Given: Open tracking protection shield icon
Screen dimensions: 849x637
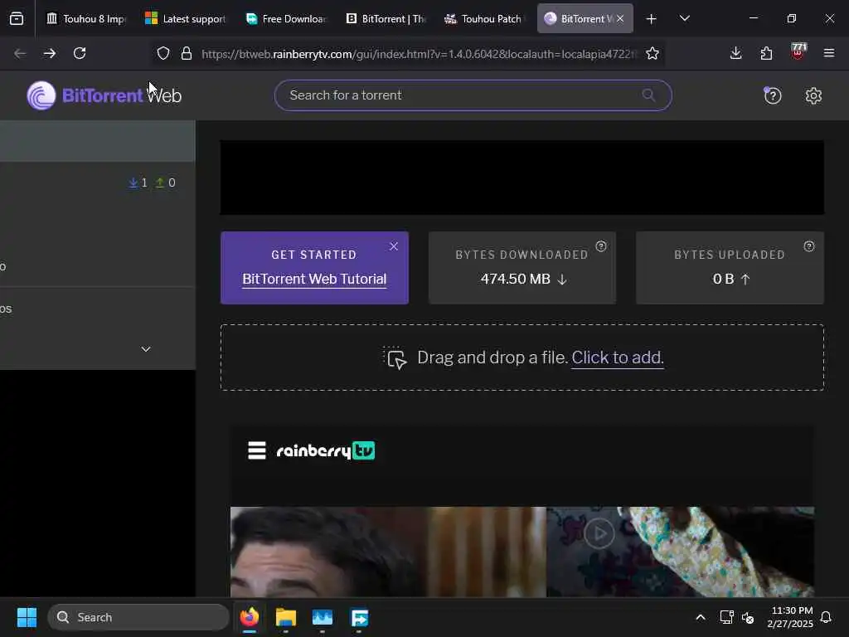Looking at the screenshot, I should 163,53.
